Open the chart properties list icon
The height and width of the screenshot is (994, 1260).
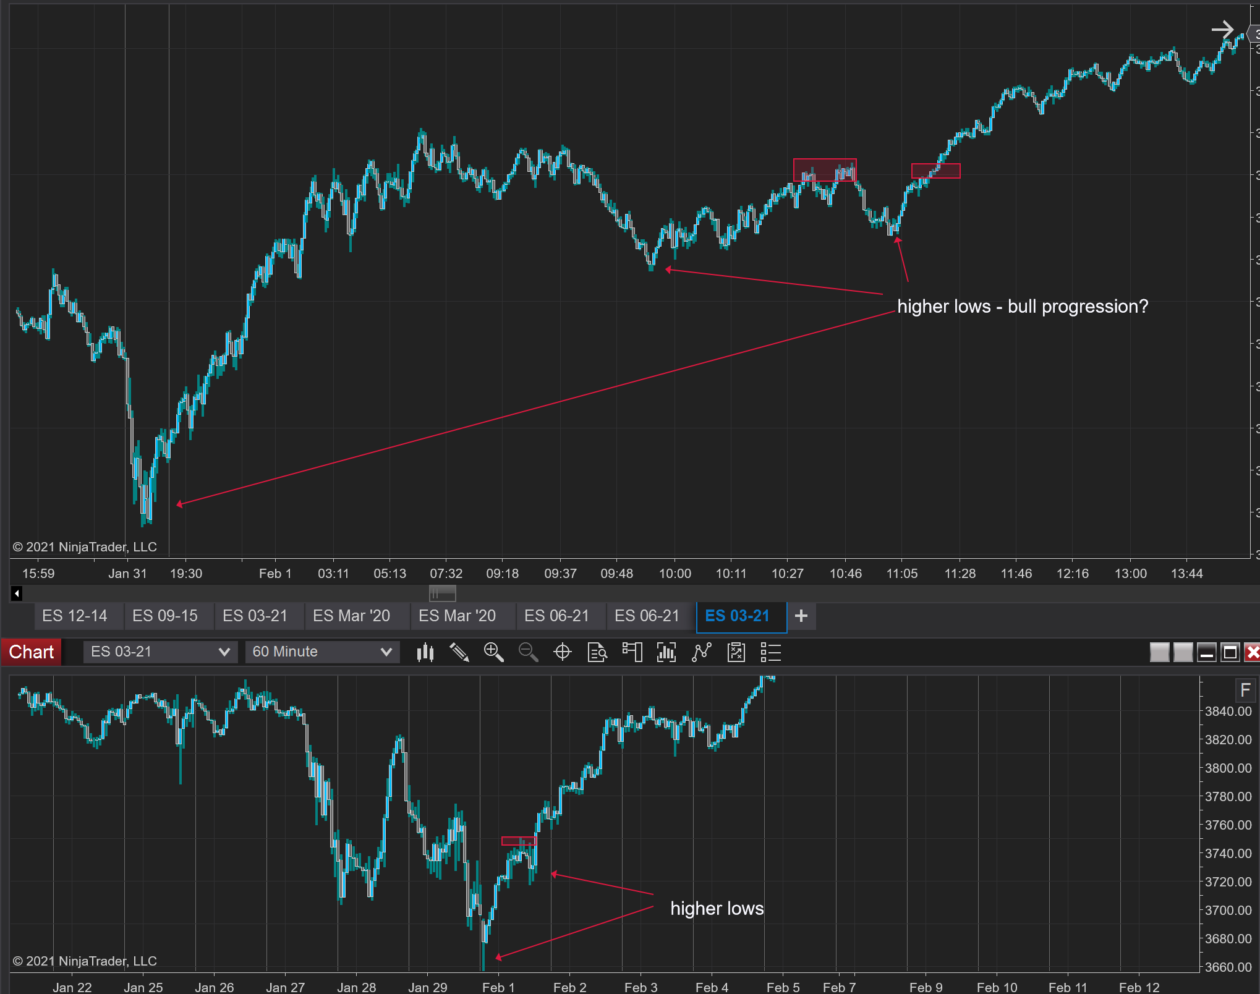pyautogui.click(x=771, y=652)
